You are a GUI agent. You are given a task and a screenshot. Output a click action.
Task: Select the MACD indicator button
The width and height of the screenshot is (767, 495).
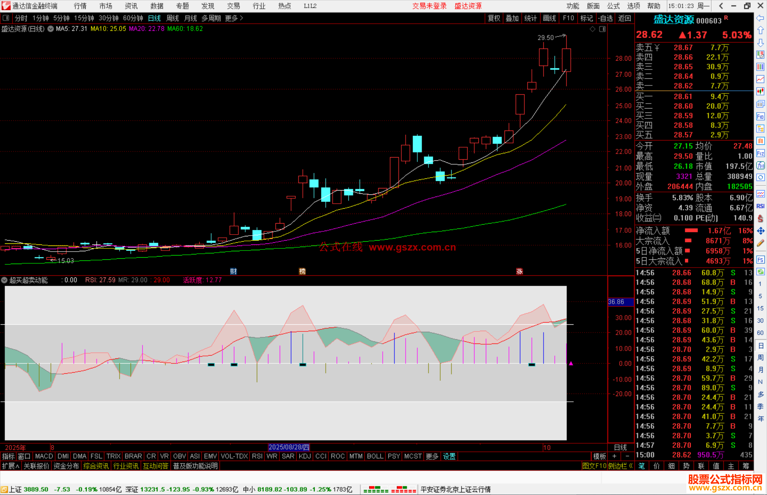[44, 456]
